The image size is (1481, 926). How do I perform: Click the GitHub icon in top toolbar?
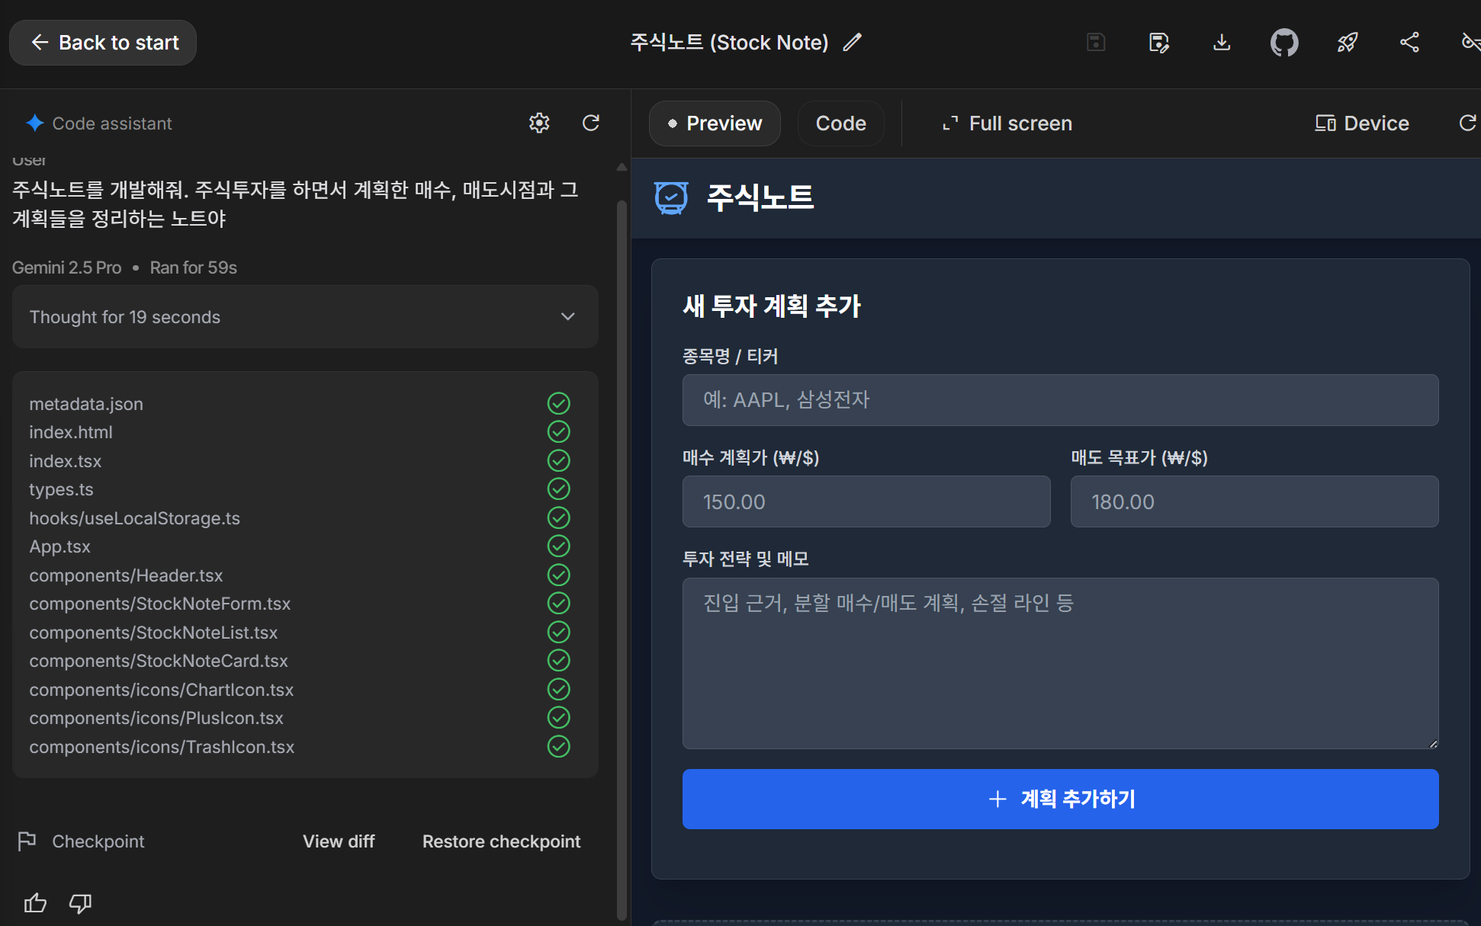1284,43
